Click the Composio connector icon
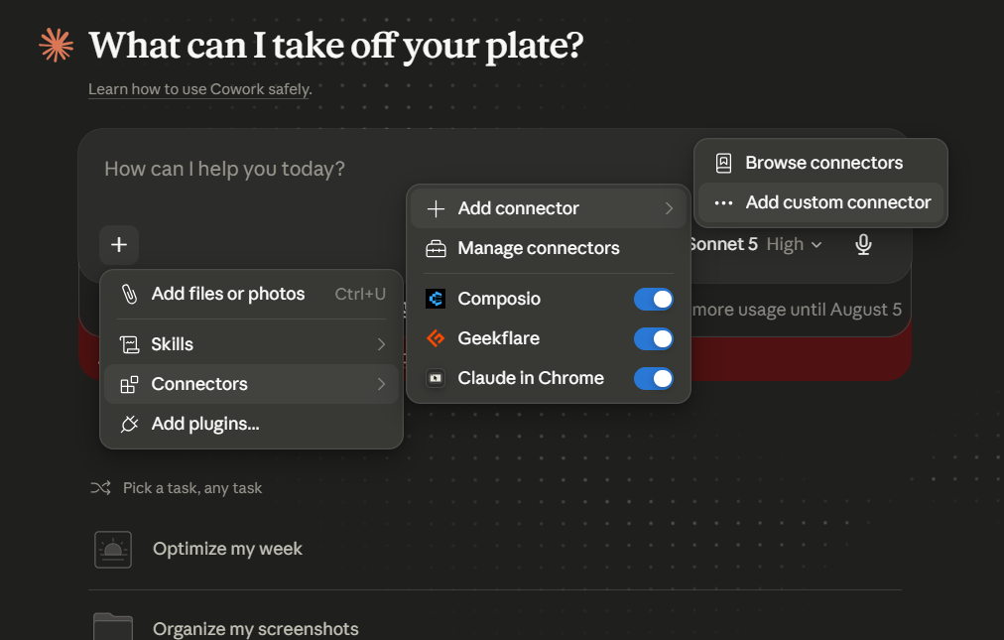The height and width of the screenshot is (640, 1004). point(436,299)
